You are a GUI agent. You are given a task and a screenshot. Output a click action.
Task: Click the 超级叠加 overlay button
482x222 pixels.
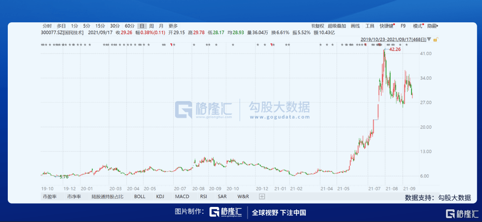337,26
